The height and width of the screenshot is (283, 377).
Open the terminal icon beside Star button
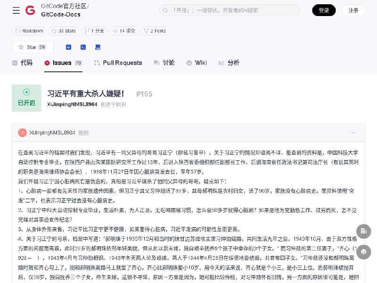point(83,47)
